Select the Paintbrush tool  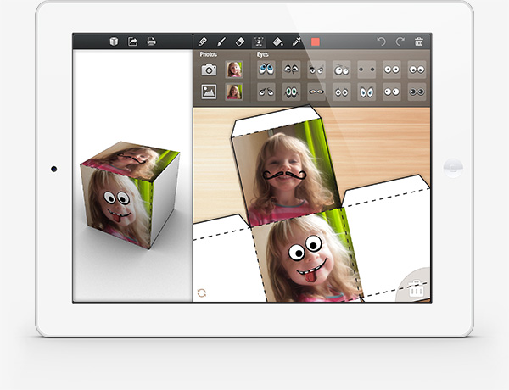[221, 41]
